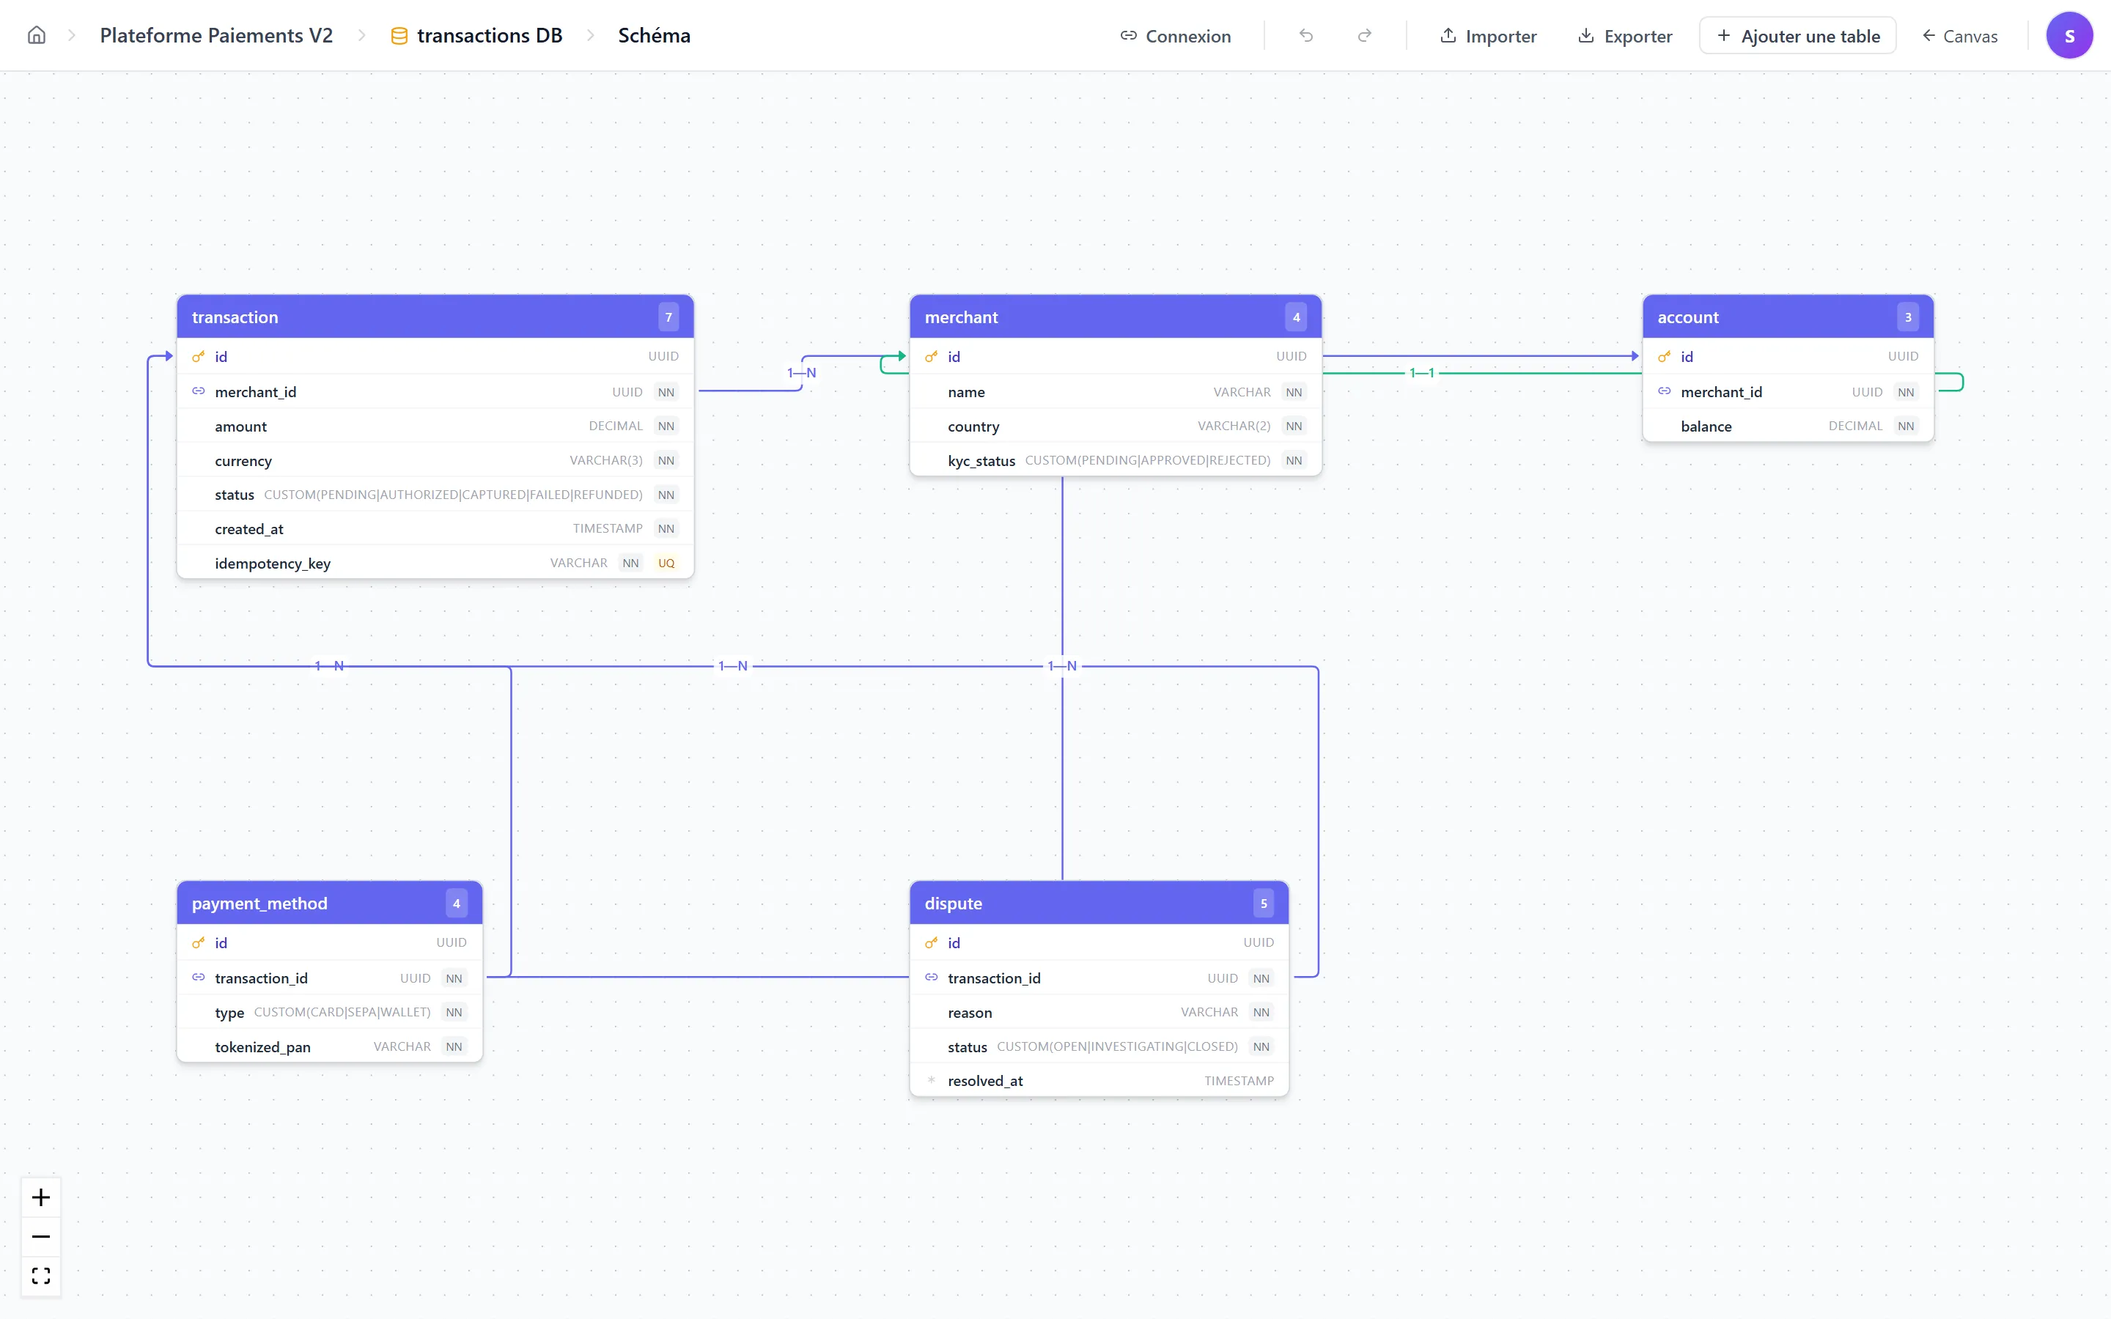Click the database icon beside transactions DB
The width and height of the screenshot is (2111, 1319).
399,36
